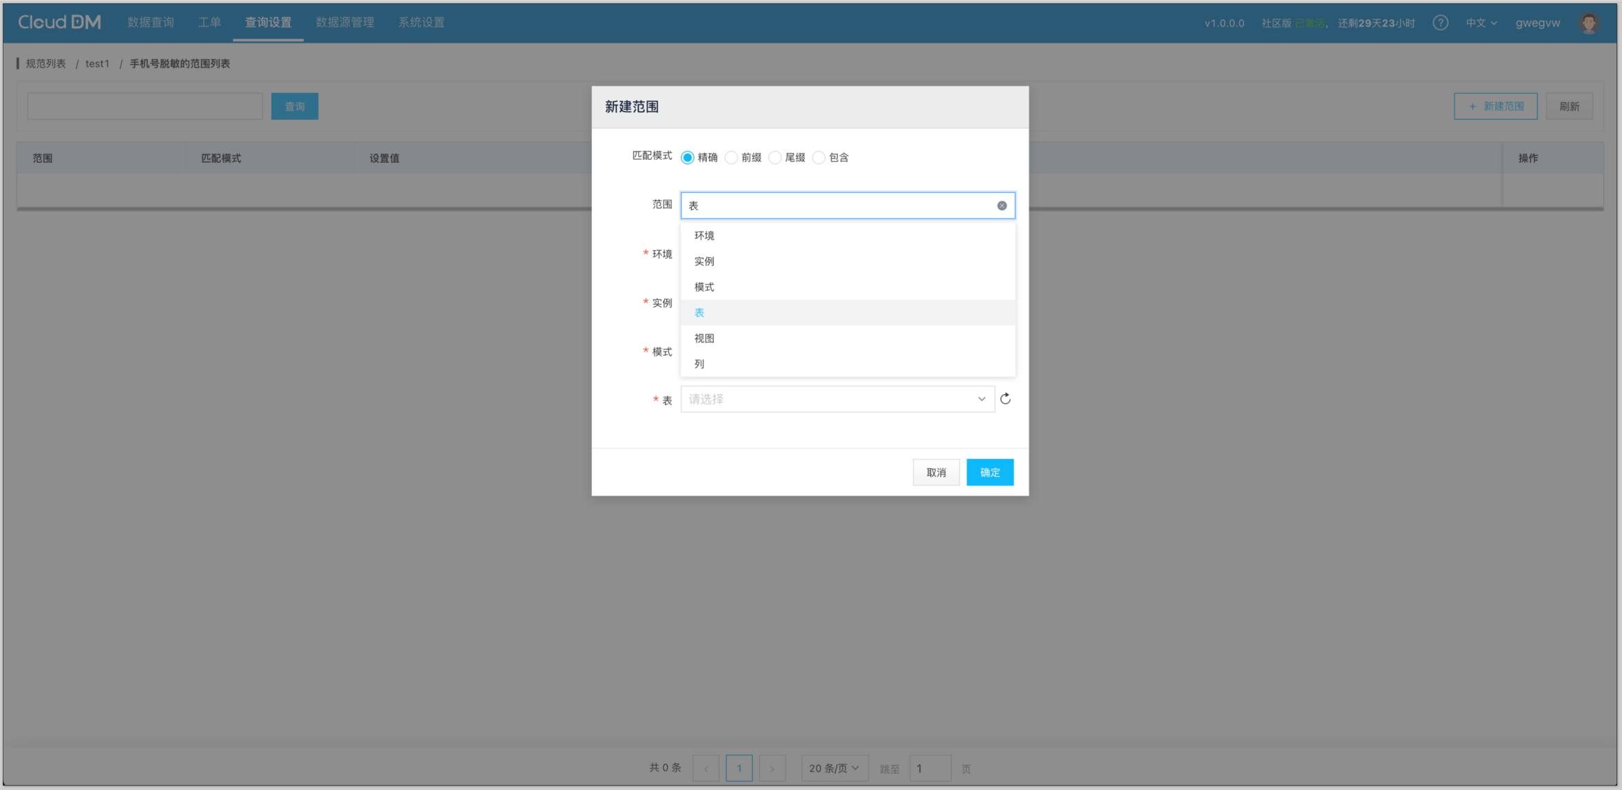Open the 数据源管理 nav tab

345,22
